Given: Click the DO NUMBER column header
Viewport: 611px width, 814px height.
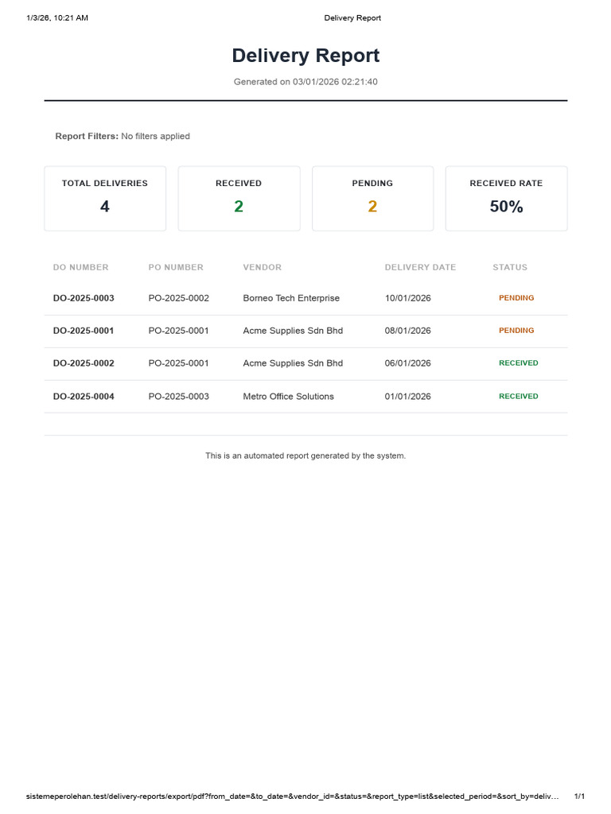Looking at the screenshot, I should click(80, 267).
